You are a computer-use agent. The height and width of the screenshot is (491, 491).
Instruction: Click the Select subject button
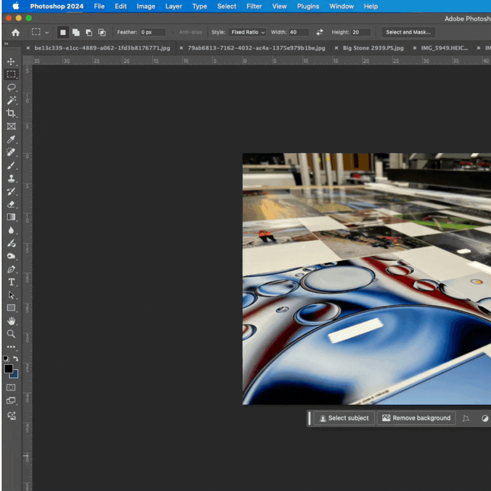click(x=344, y=418)
